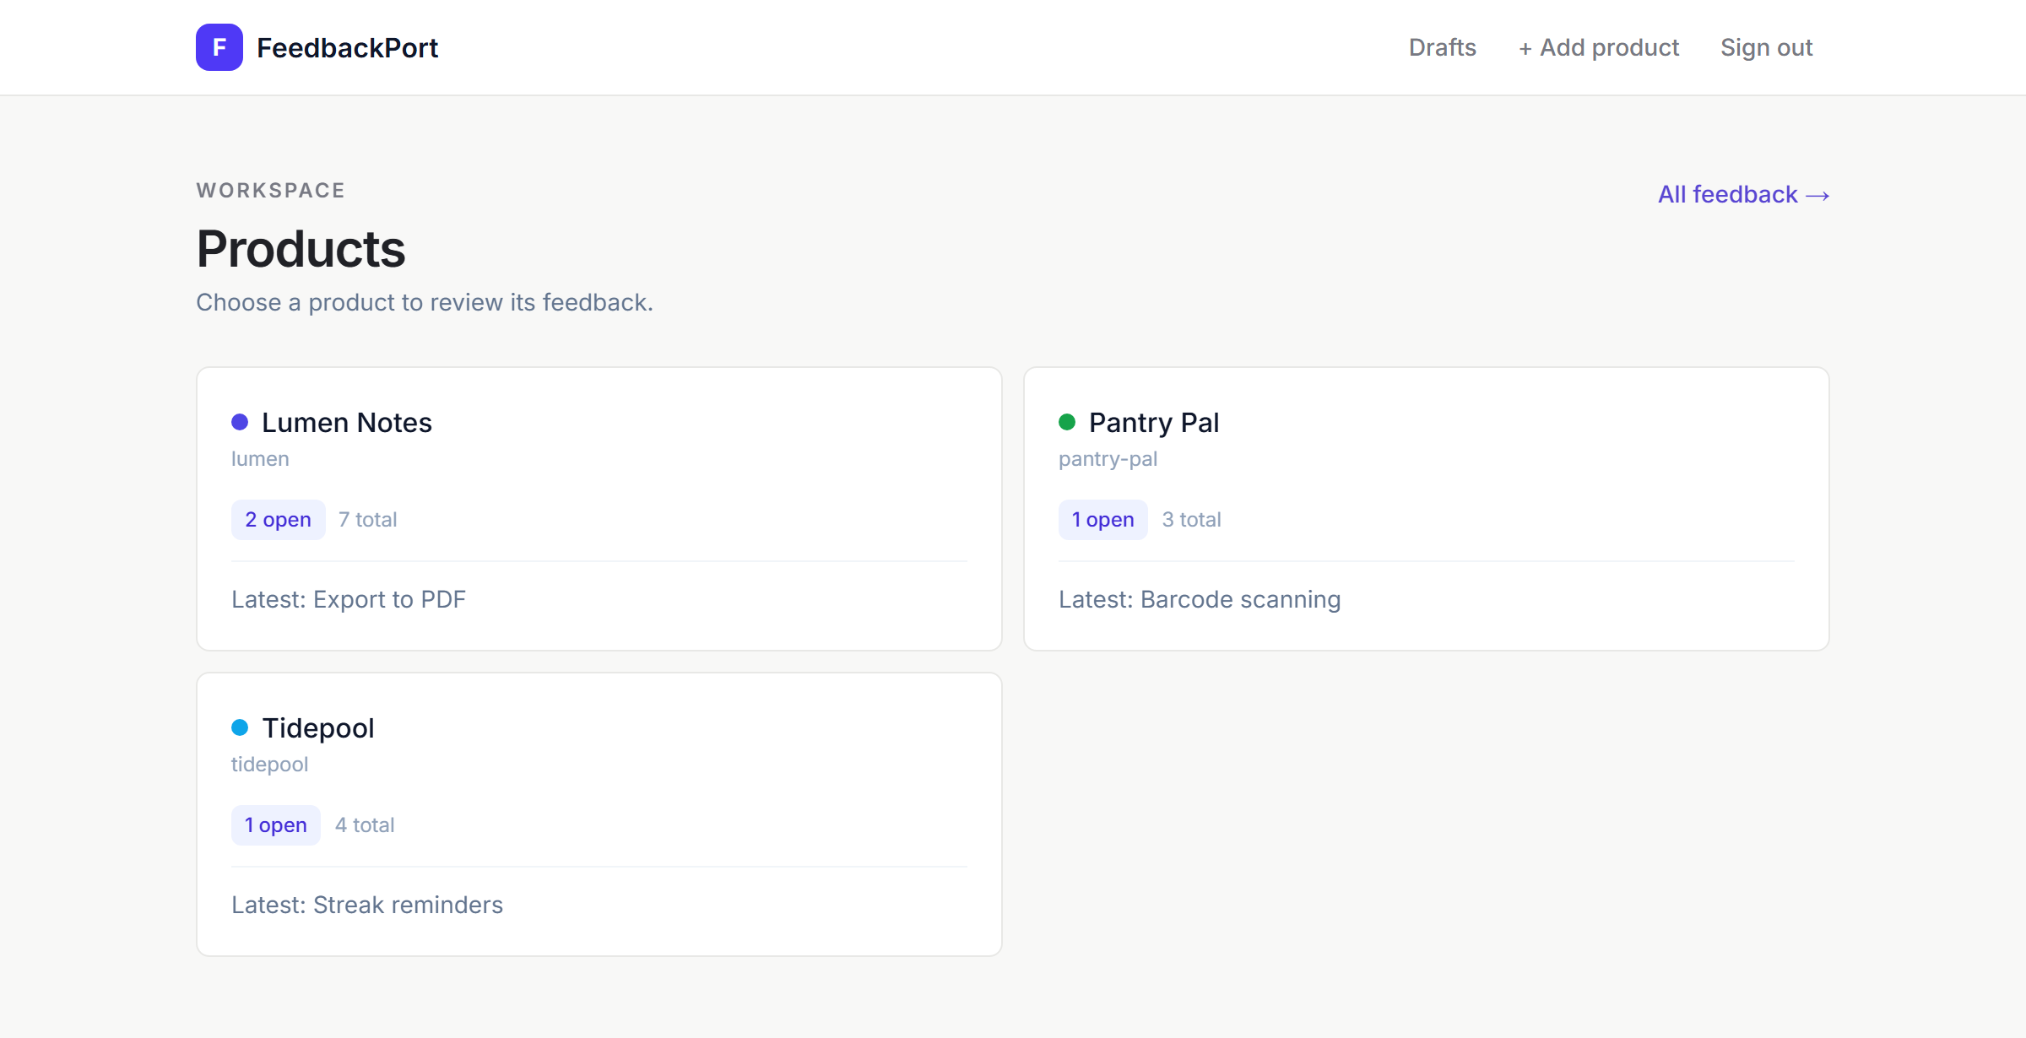The width and height of the screenshot is (2026, 1038).
Task: Click the 7 total count on Lumen Notes
Action: [x=368, y=520]
